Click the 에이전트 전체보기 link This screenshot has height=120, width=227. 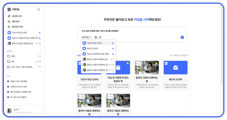coord(180,55)
